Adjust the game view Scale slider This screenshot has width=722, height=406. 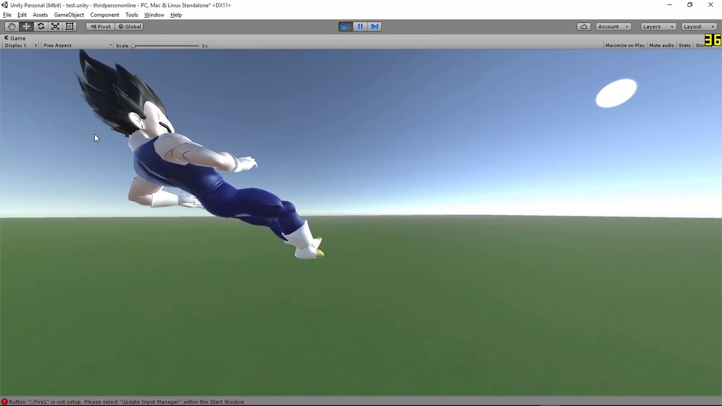[x=166, y=46]
